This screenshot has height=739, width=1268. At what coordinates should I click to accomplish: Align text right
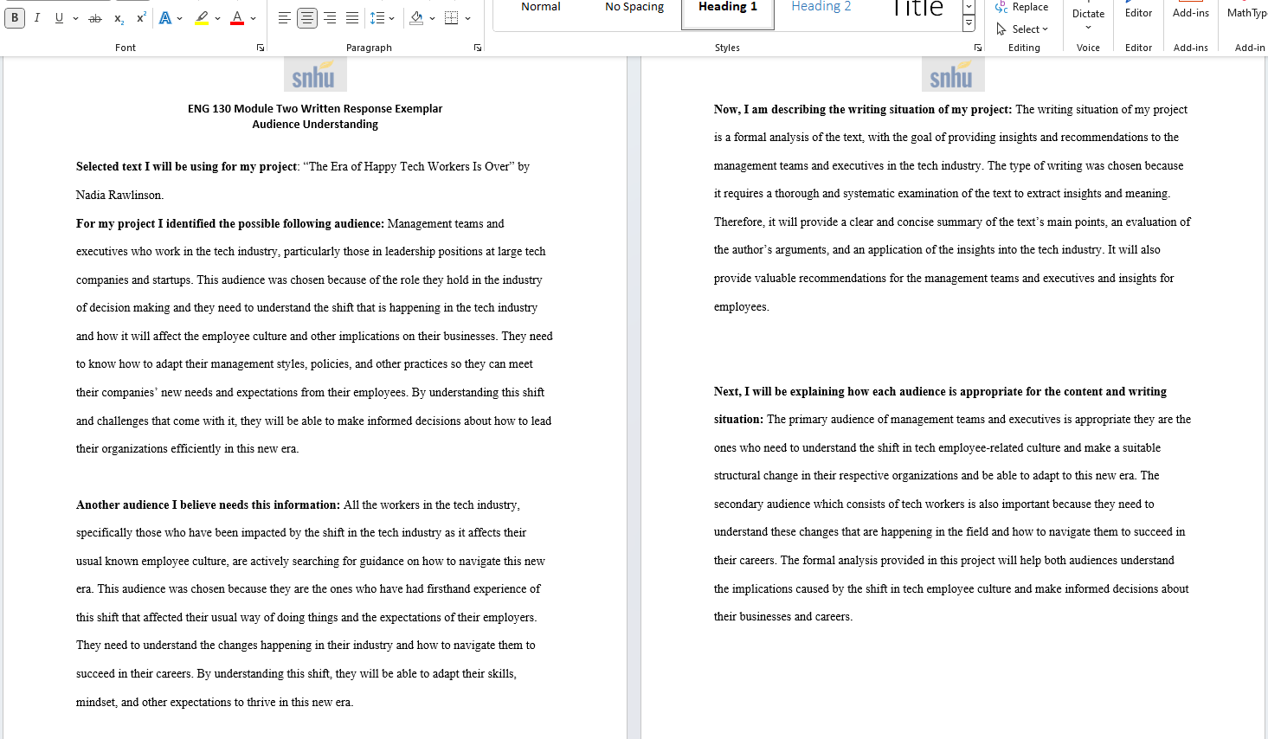click(330, 18)
